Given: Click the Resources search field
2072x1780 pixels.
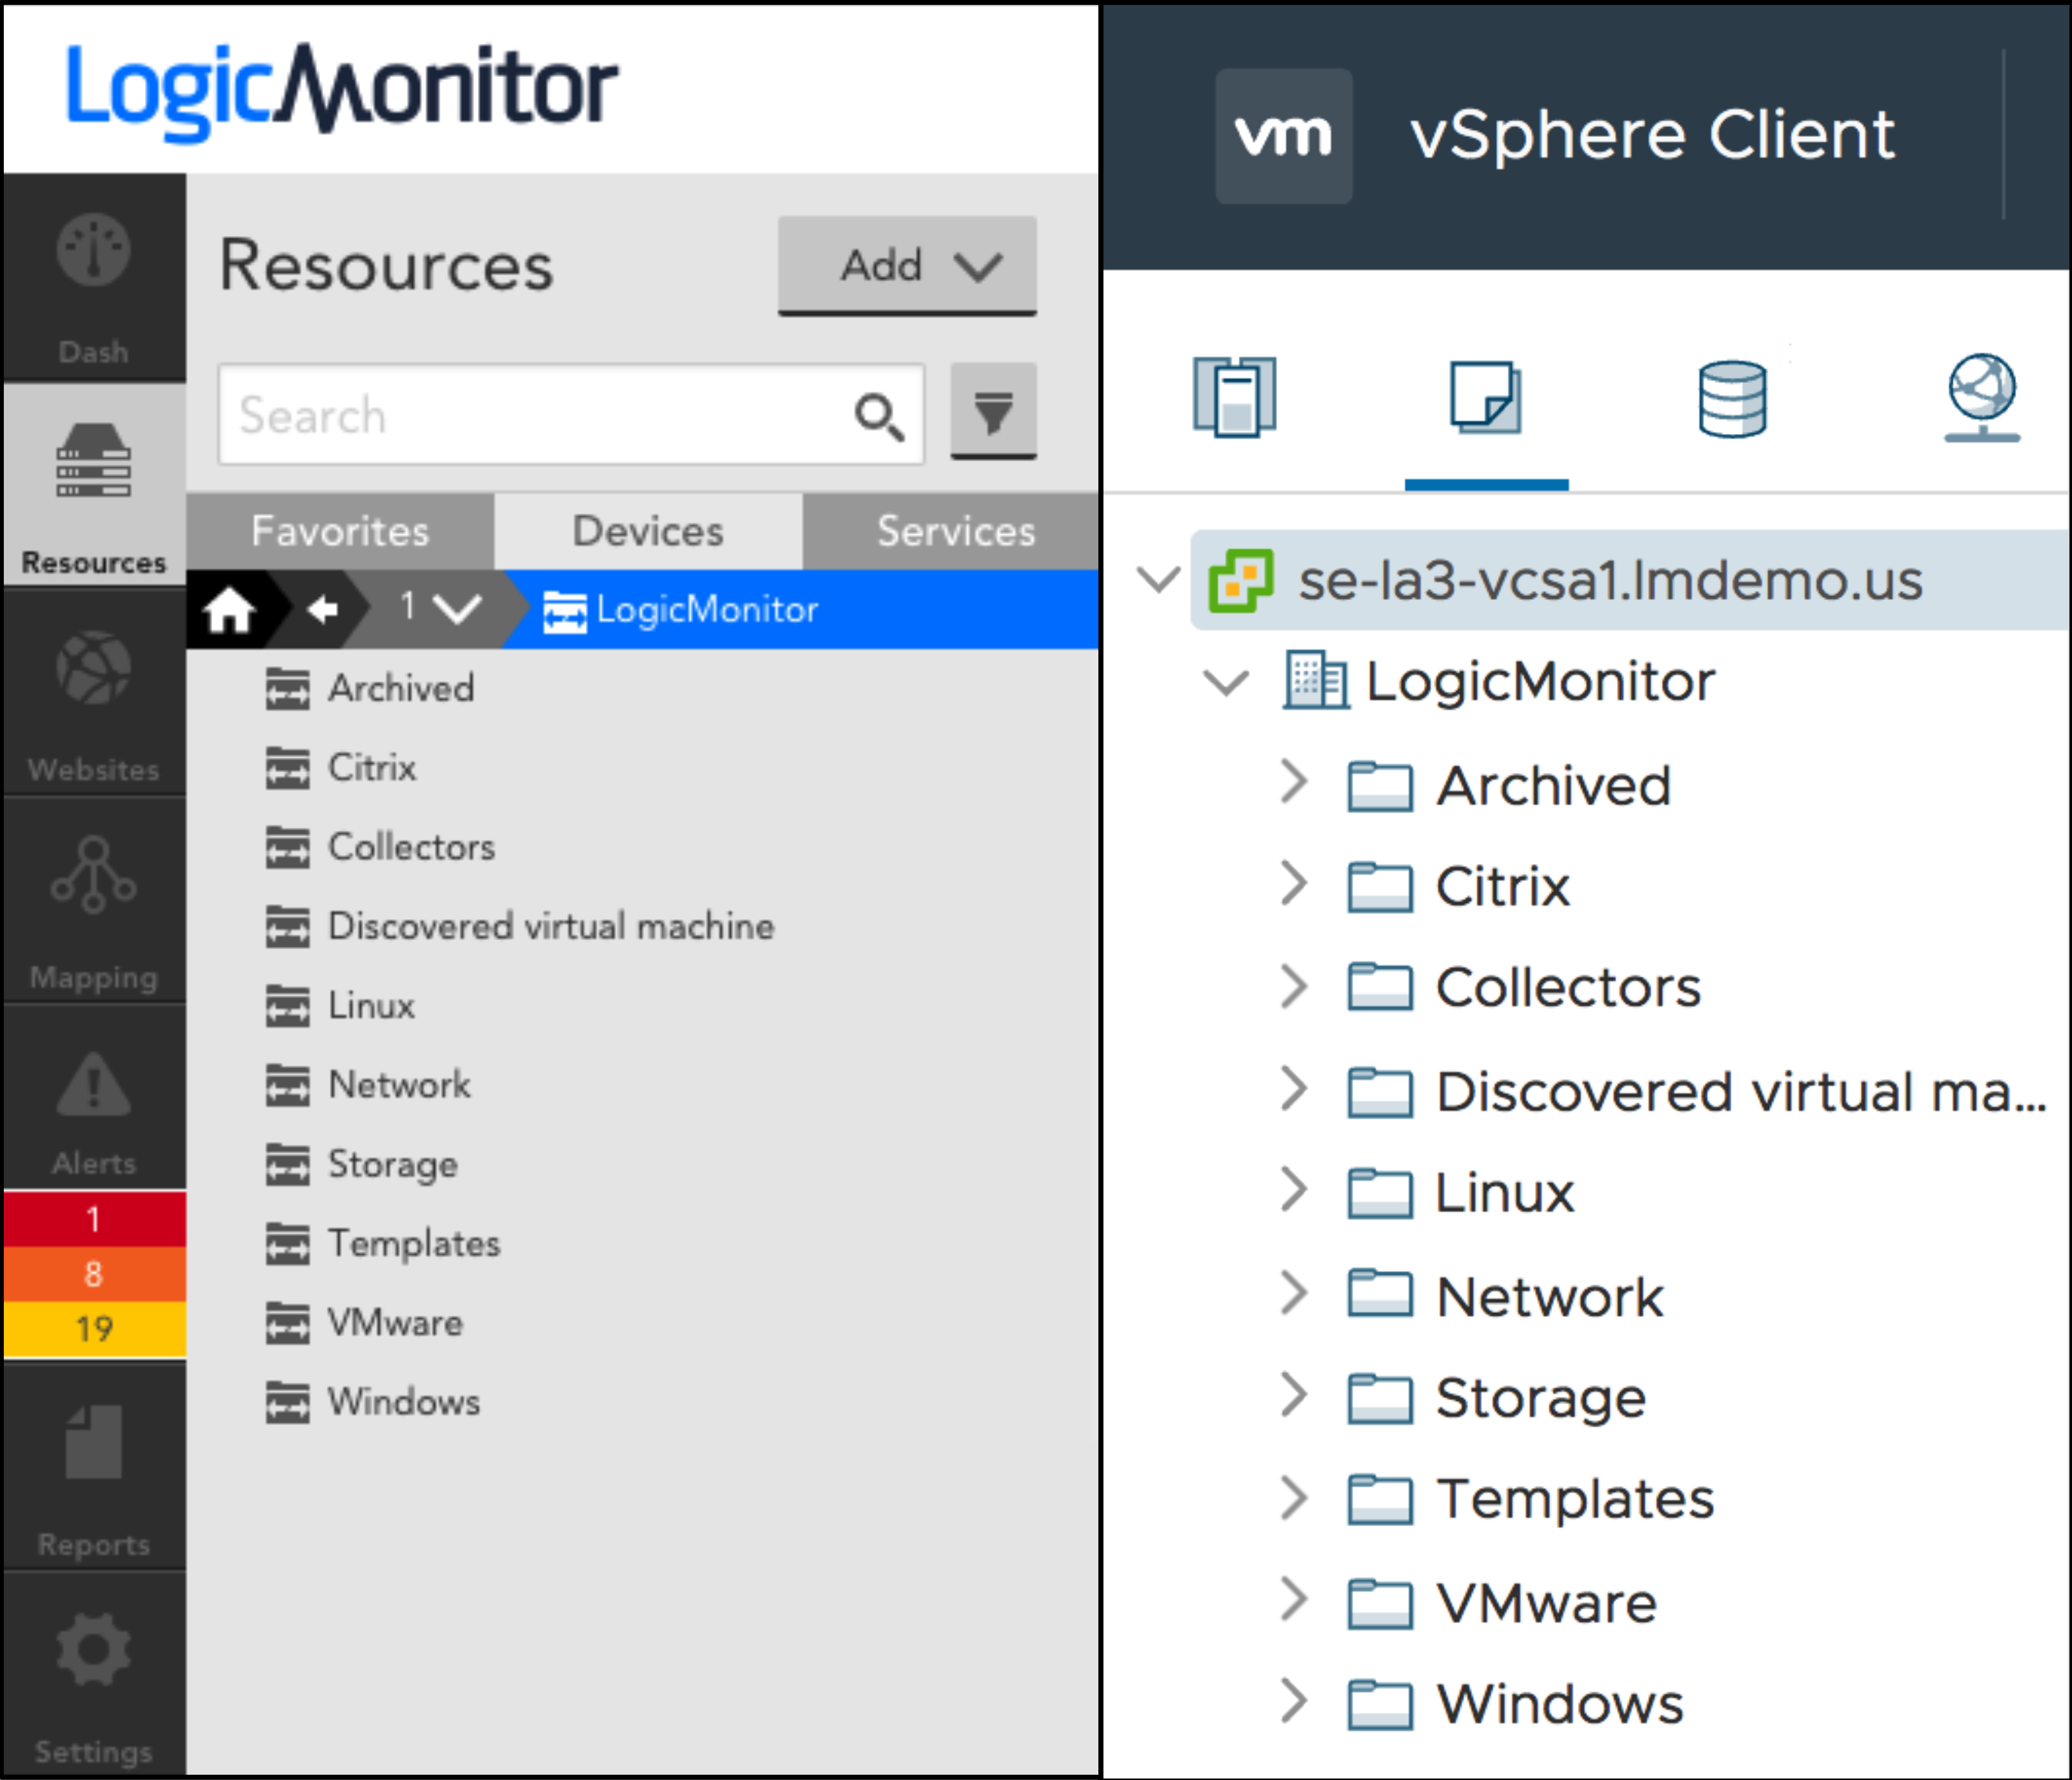Looking at the screenshot, I should 571,415.
